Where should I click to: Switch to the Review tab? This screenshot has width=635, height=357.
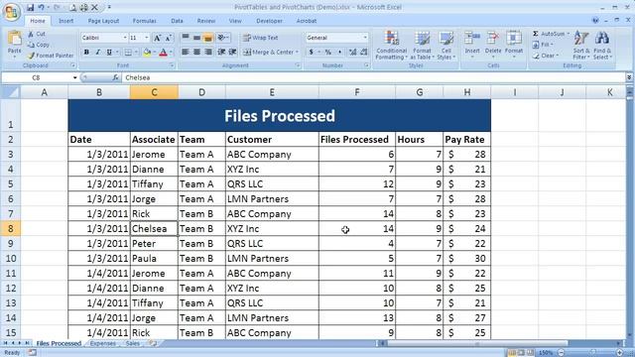click(206, 21)
